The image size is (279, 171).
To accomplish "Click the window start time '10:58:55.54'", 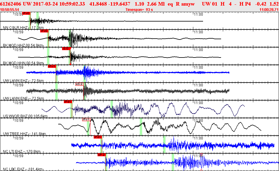I will point(10,10).
